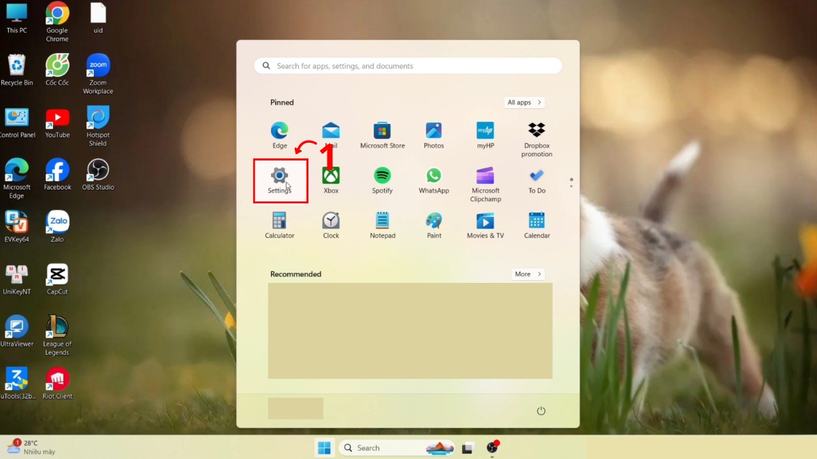Open the Clock app

coord(331,226)
